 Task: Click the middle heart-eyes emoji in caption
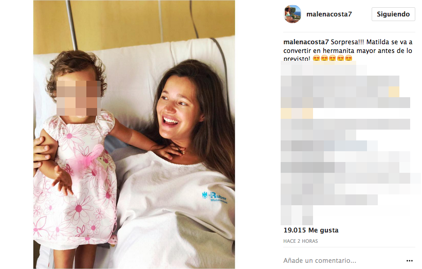333,58
